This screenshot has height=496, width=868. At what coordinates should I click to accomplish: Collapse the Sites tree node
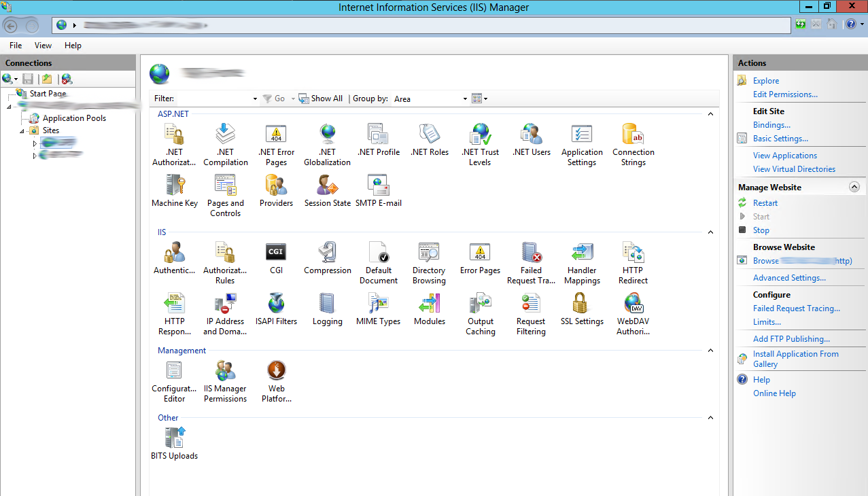(x=21, y=130)
